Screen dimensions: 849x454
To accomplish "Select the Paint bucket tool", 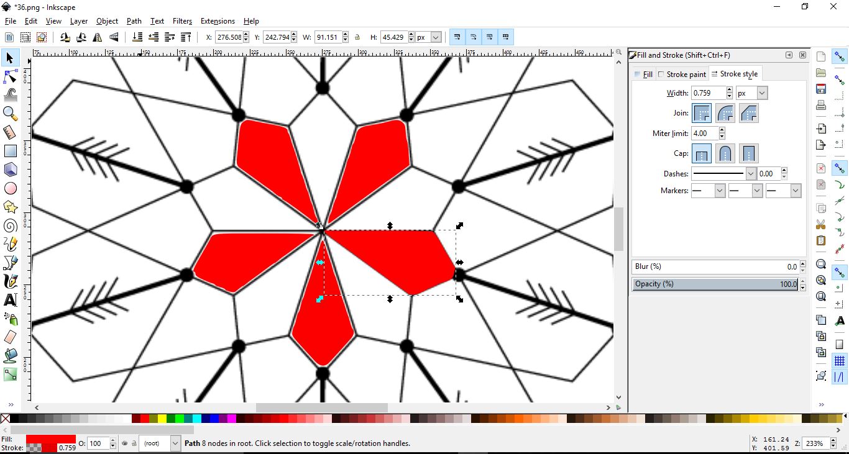I will tap(10, 356).
